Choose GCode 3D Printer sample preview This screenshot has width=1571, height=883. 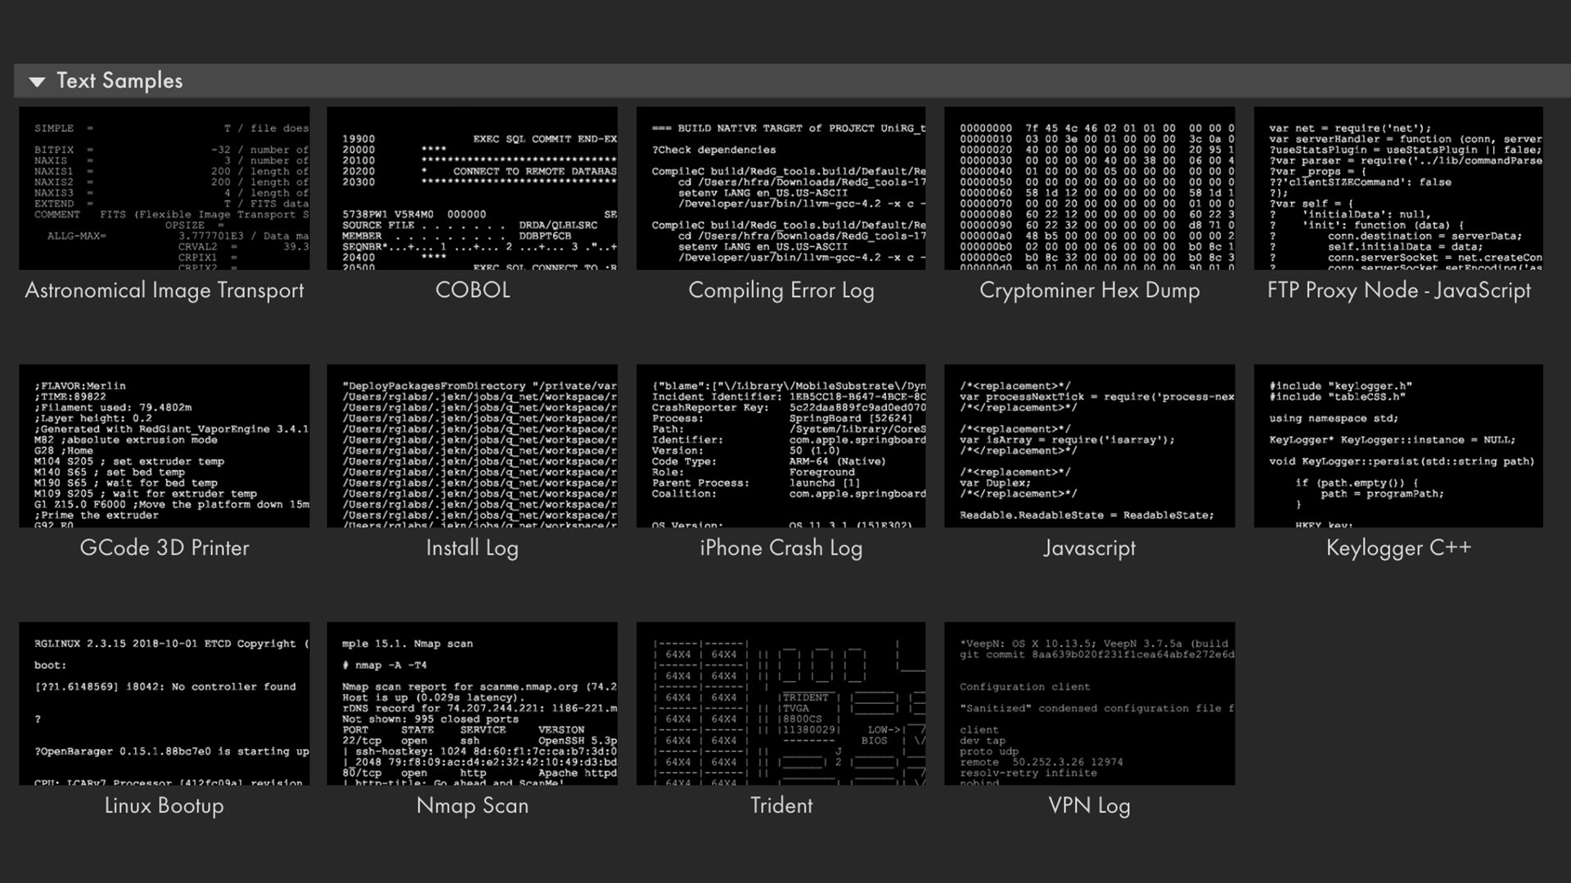pos(164,446)
